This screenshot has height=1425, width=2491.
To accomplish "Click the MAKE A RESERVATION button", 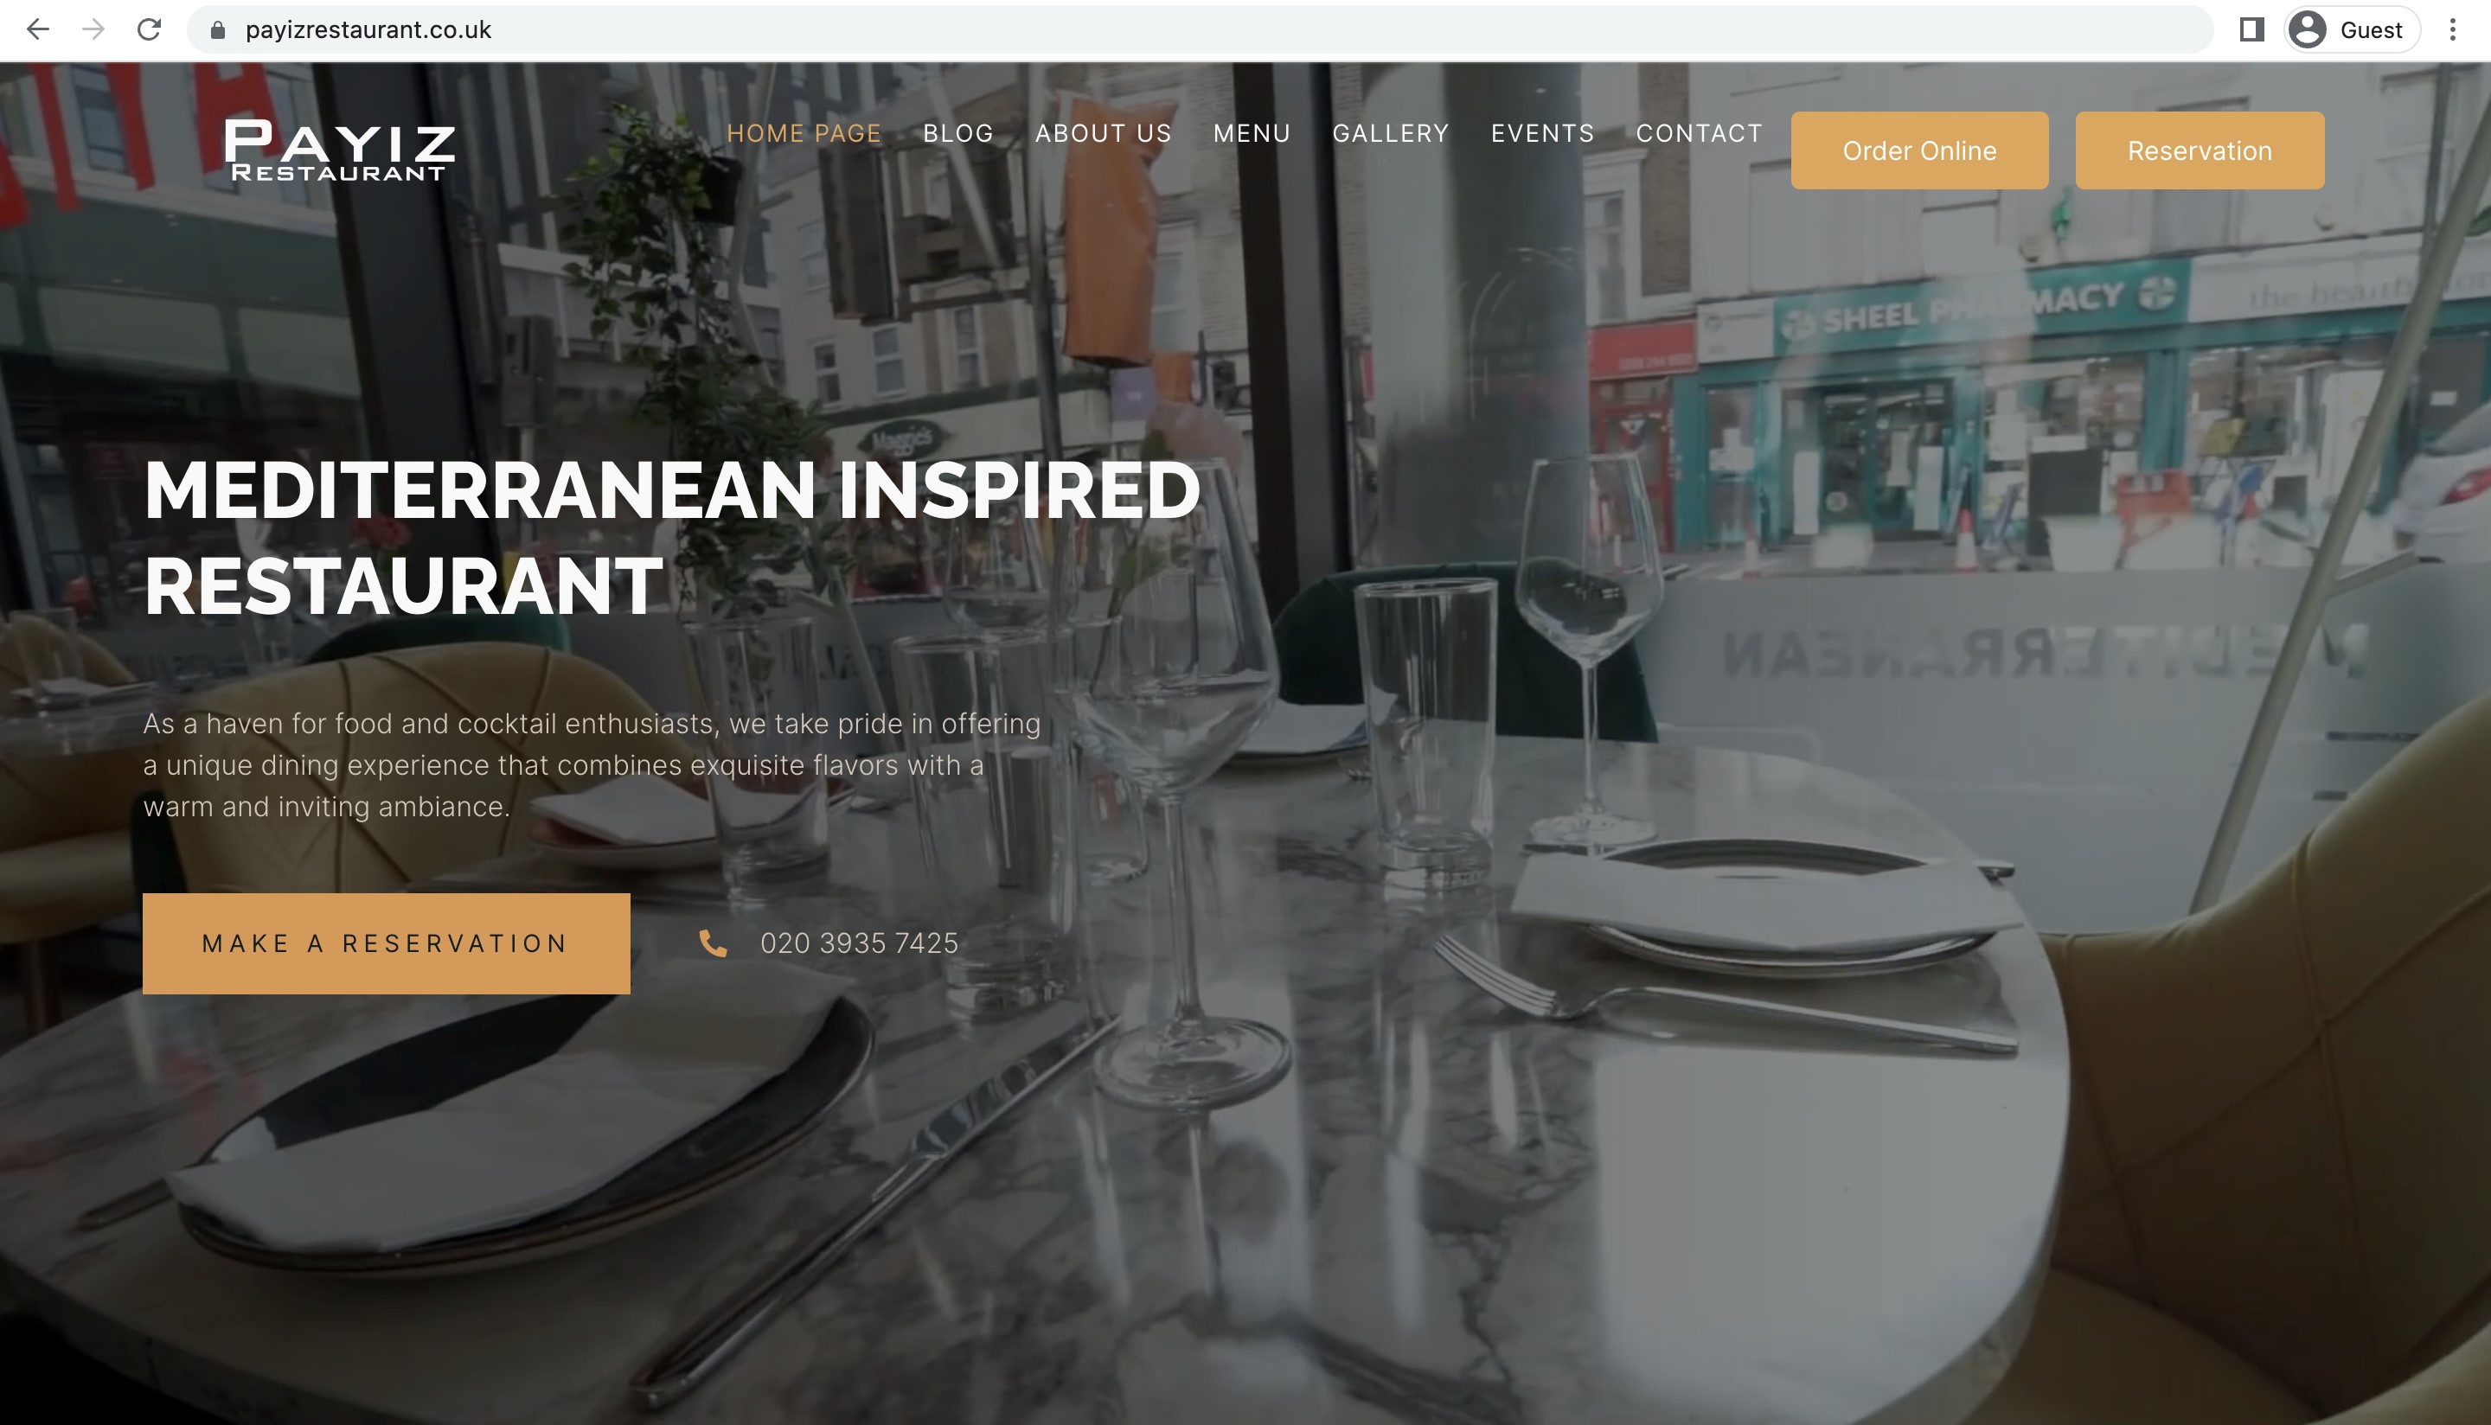I will tap(386, 943).
